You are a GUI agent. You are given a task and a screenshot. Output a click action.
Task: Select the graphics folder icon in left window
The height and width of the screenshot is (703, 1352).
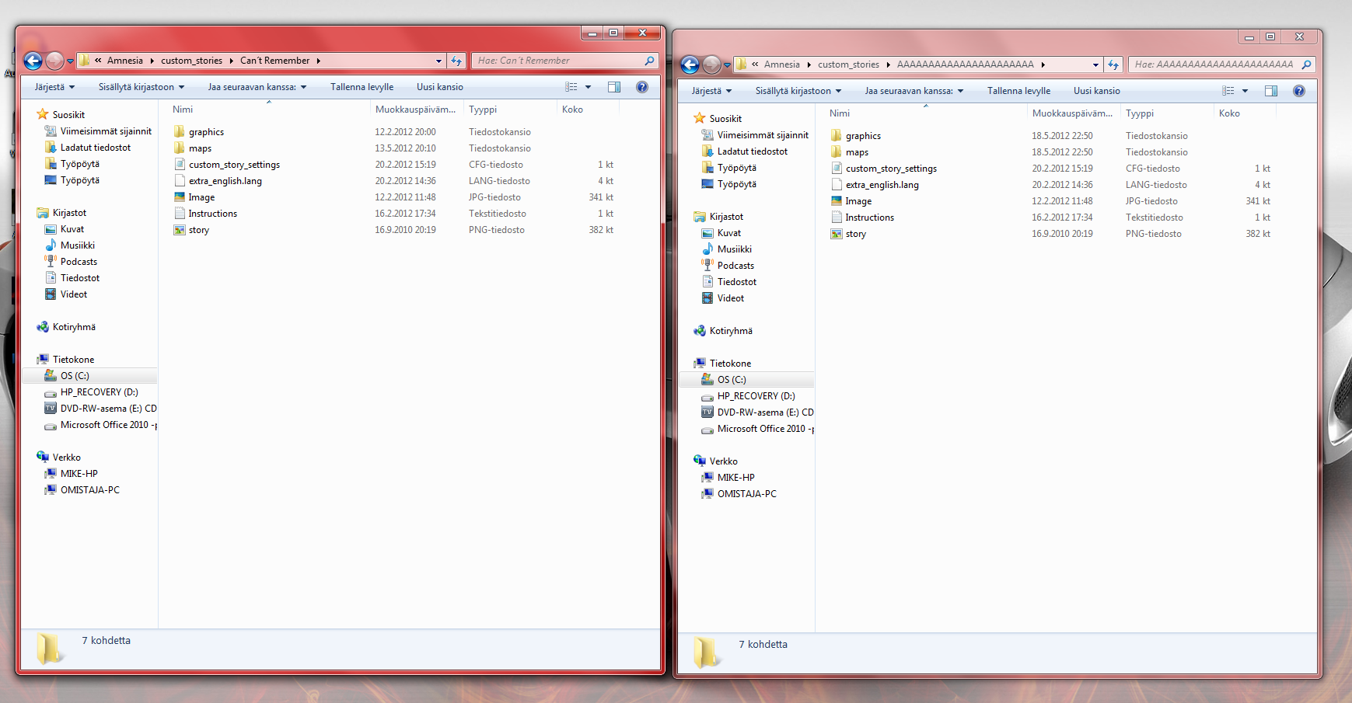[180, 132]
